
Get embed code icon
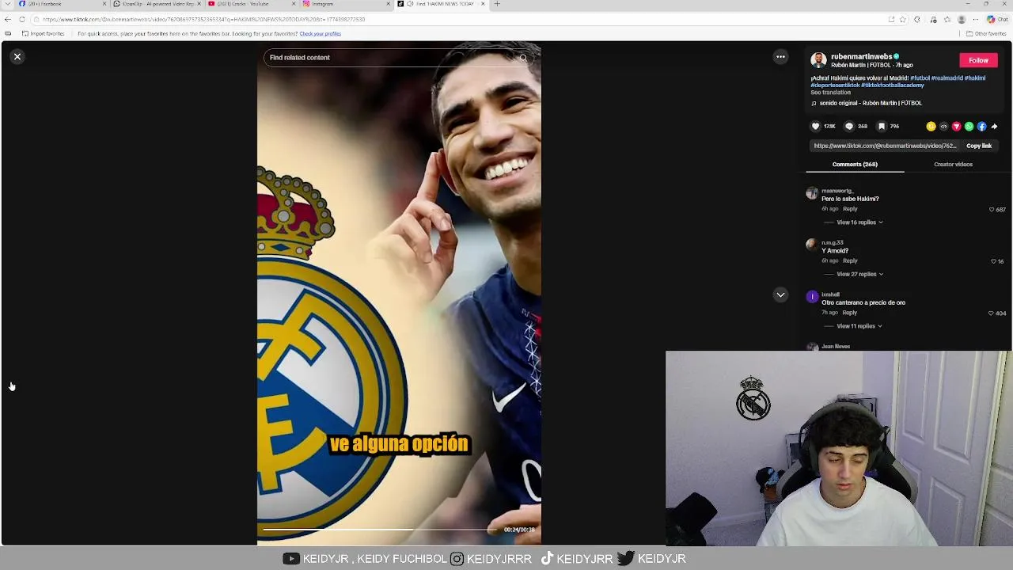tap(943, 126)
